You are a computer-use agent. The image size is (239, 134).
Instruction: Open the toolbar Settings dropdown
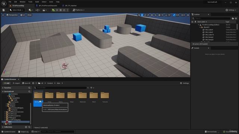tap(231, 10)
